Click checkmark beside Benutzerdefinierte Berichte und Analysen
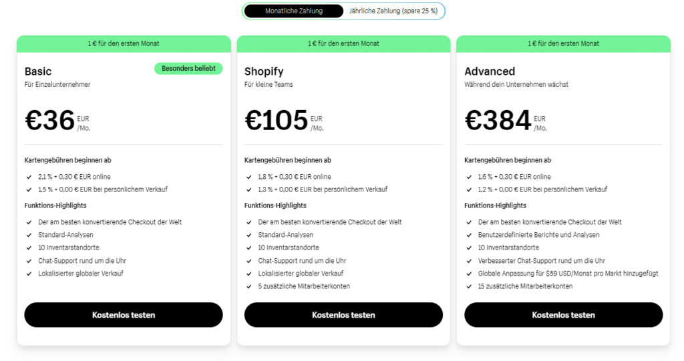684x361 pixels. tap(469, 235)
